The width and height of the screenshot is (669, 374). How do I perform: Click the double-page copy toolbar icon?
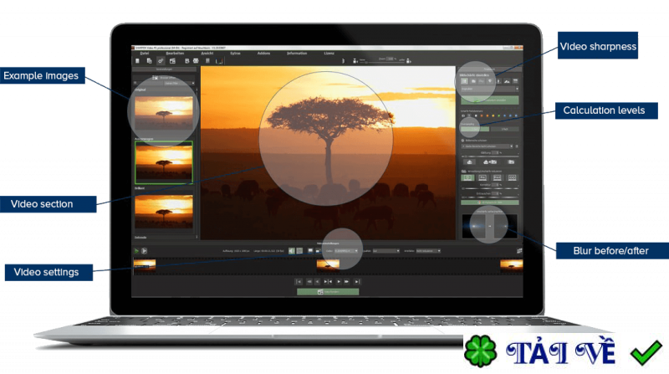pos(149,61)
